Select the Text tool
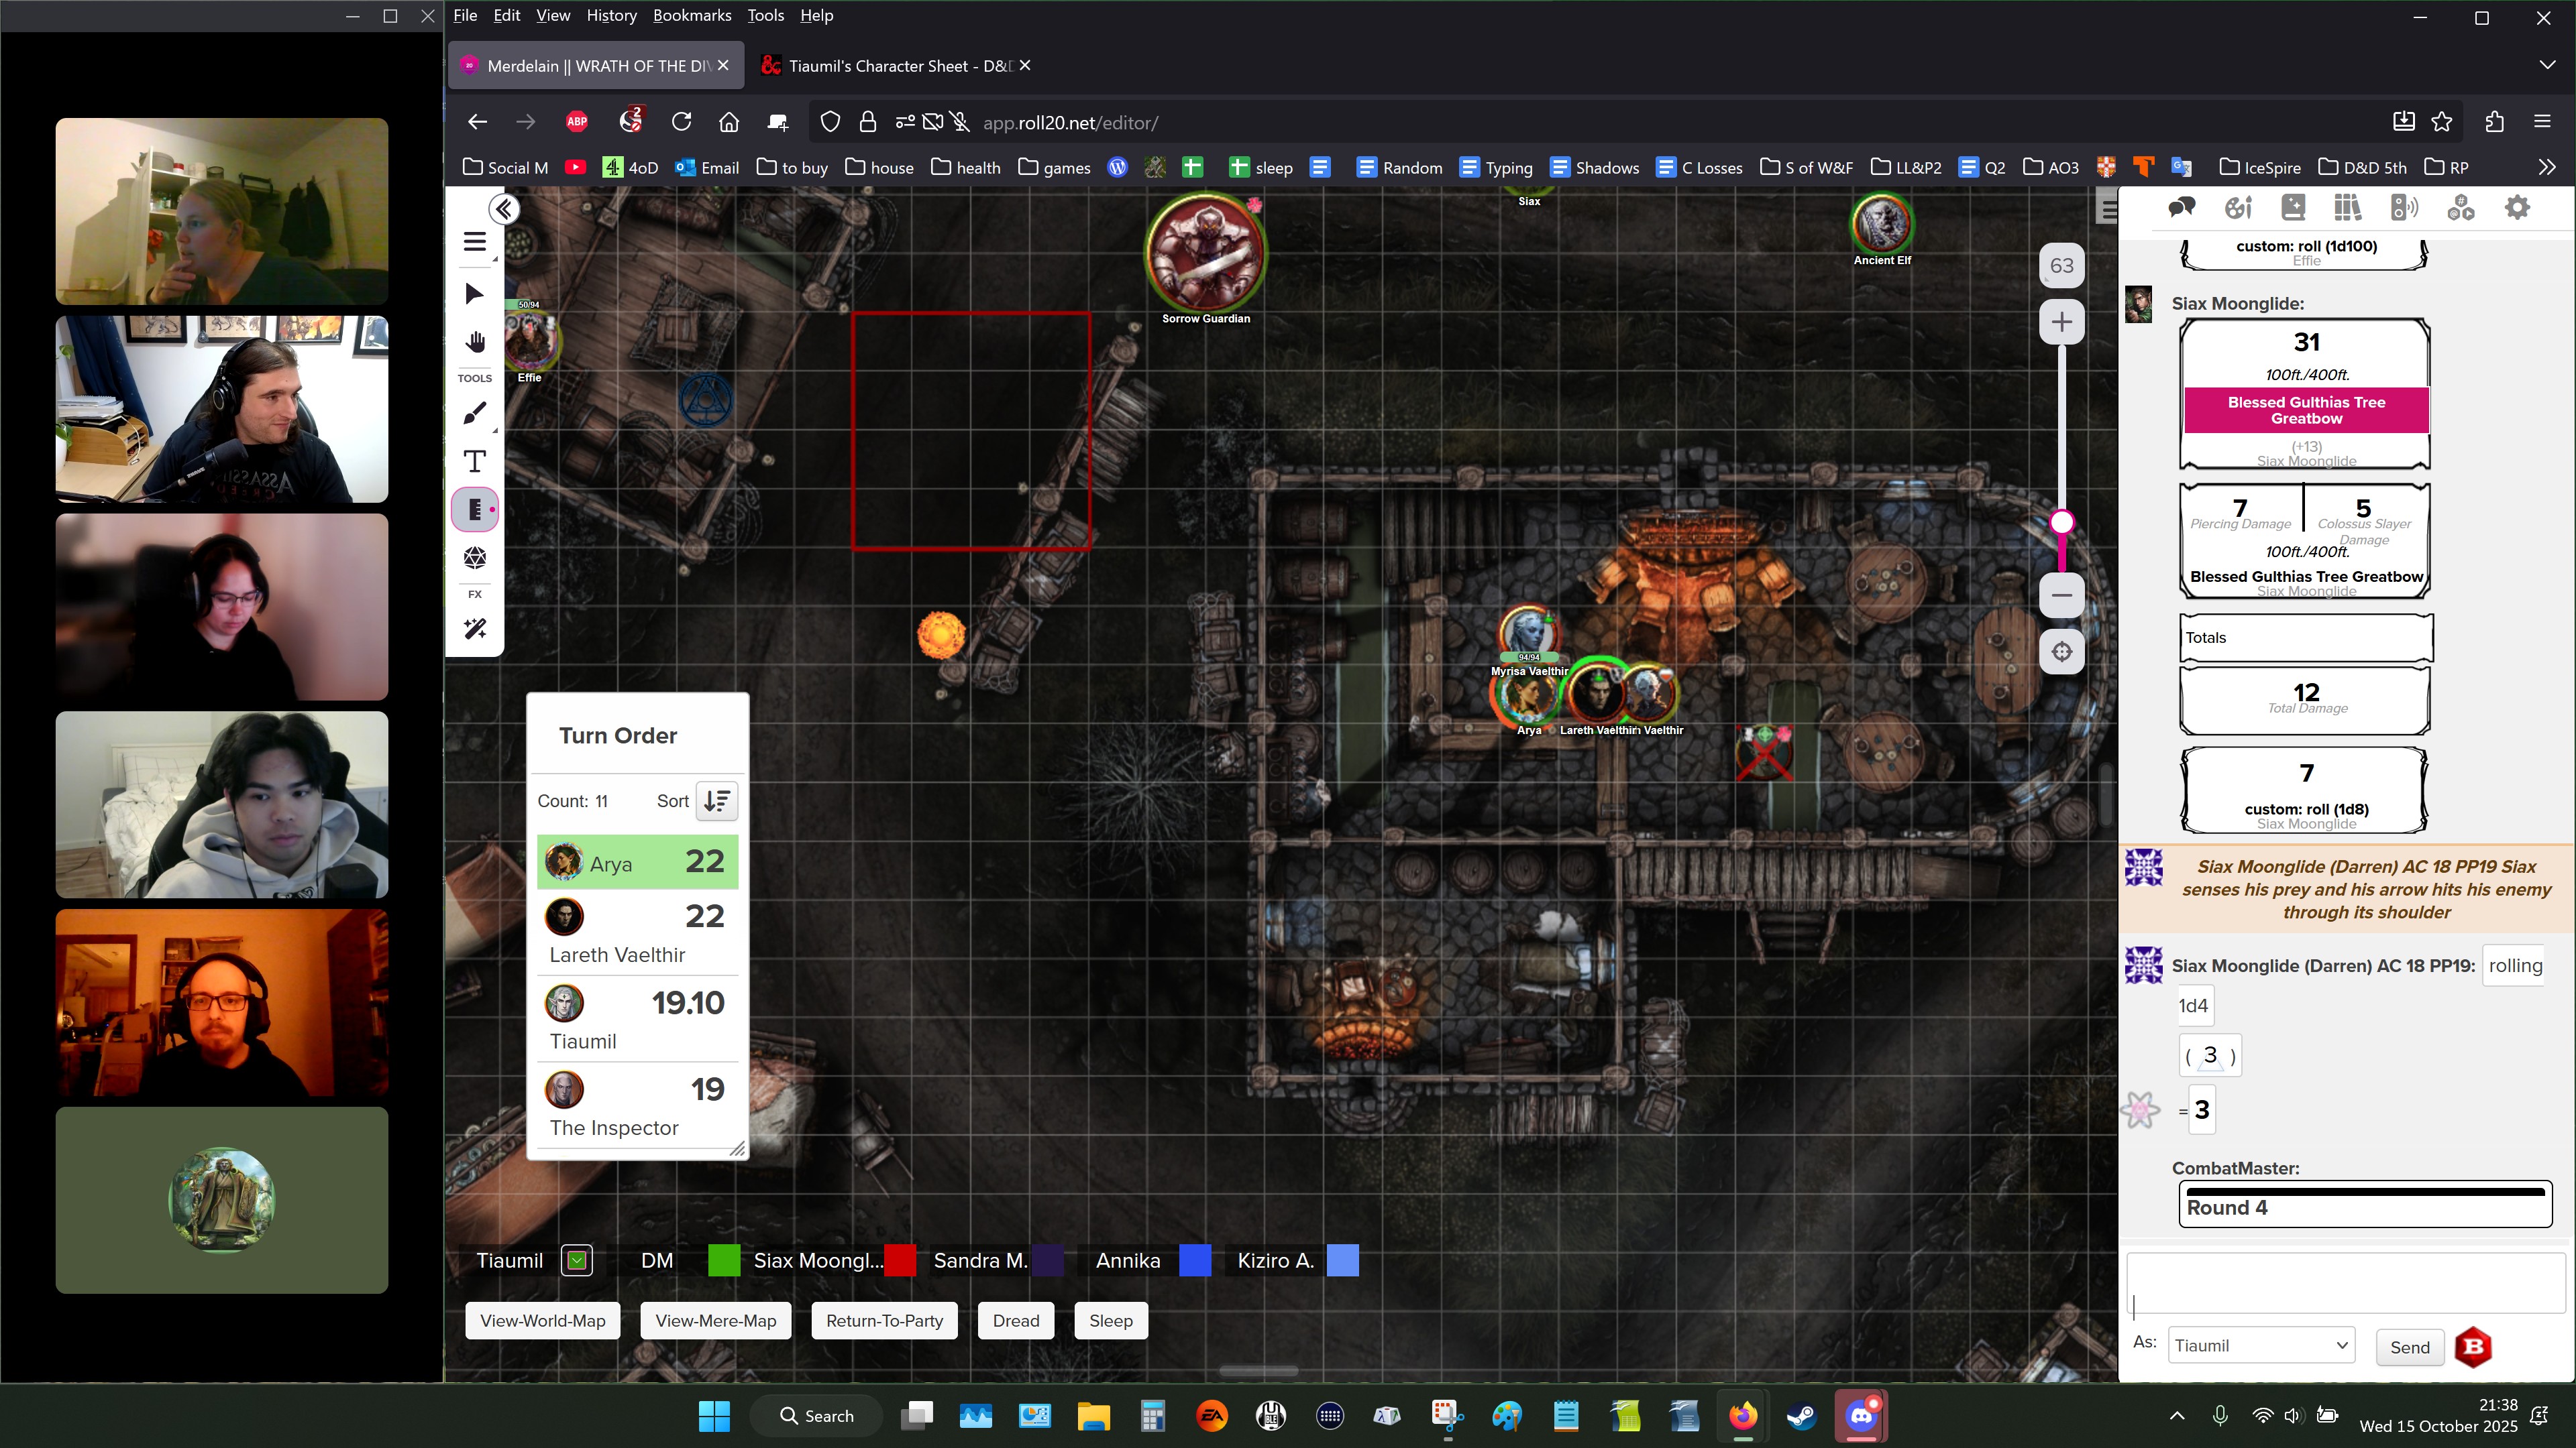Screen dimensions: 2576x1448 tap(475, 461)
